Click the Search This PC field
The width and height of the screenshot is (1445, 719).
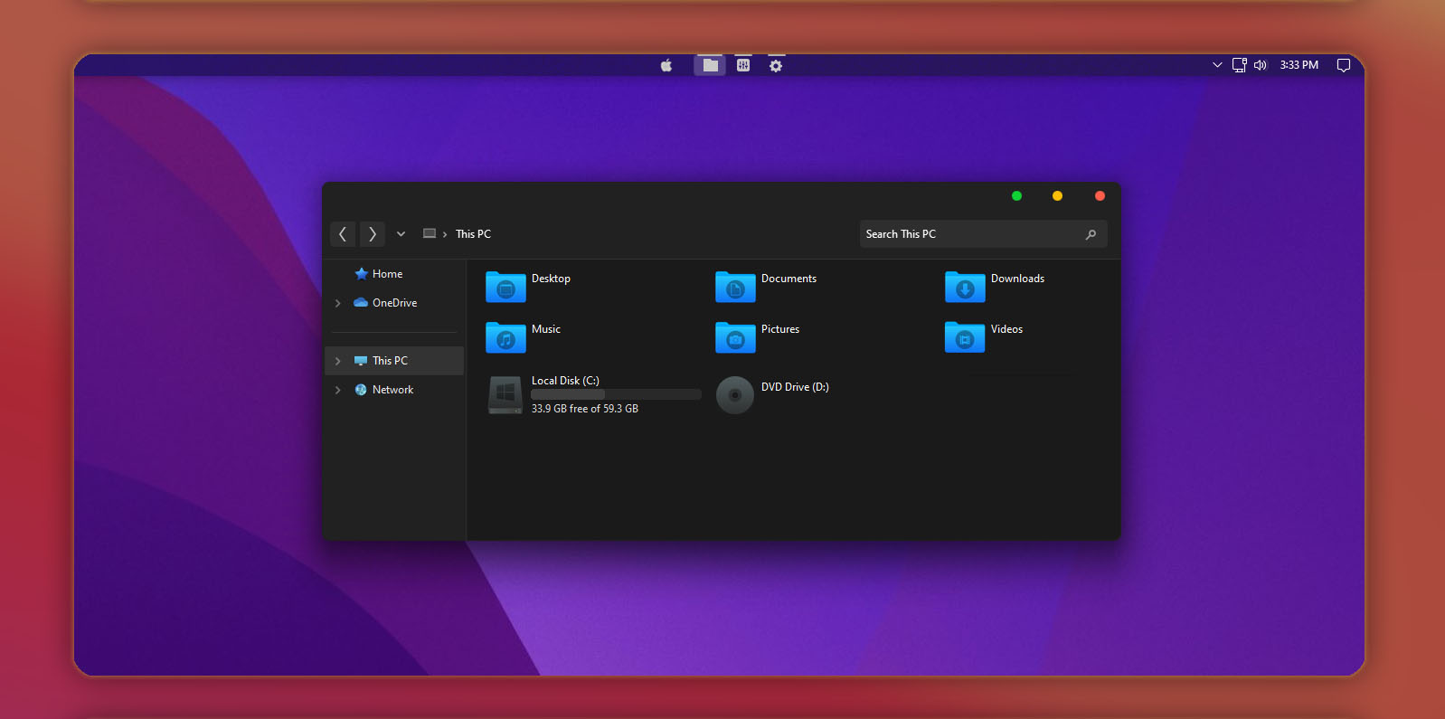click(x=972, y=234)
